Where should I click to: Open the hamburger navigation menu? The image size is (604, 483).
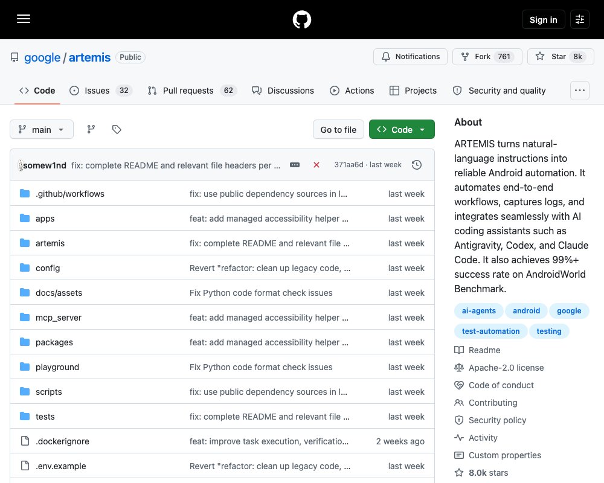(24, 19)
